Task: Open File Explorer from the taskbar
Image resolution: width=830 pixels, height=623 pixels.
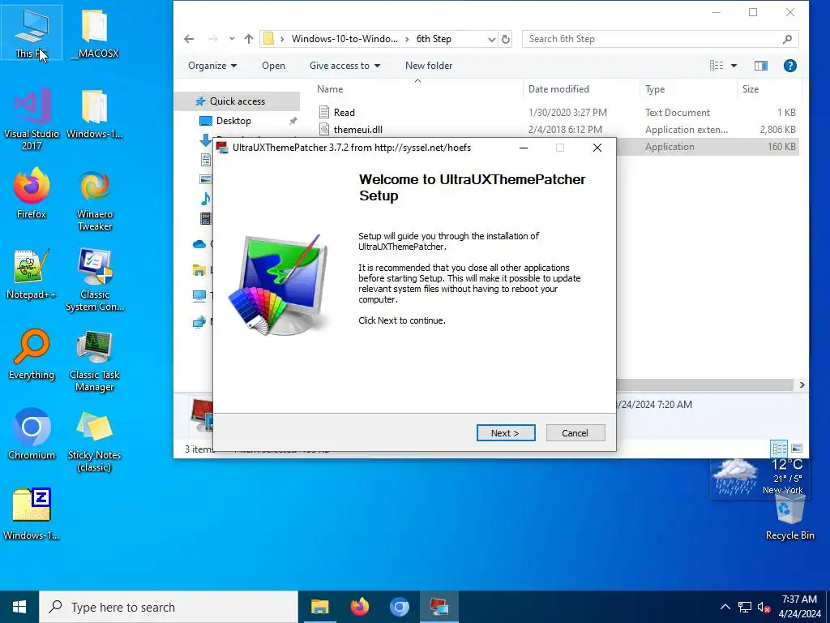Action: click(x=319, y=607)
